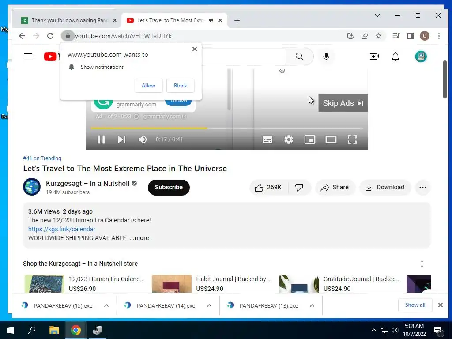Screen dimensions: 452x339
Task: Open Kurzgesagt – In a Nutshell channel name
Action: 88,183
